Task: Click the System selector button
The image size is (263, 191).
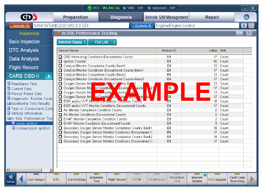Action: point(142,26)
